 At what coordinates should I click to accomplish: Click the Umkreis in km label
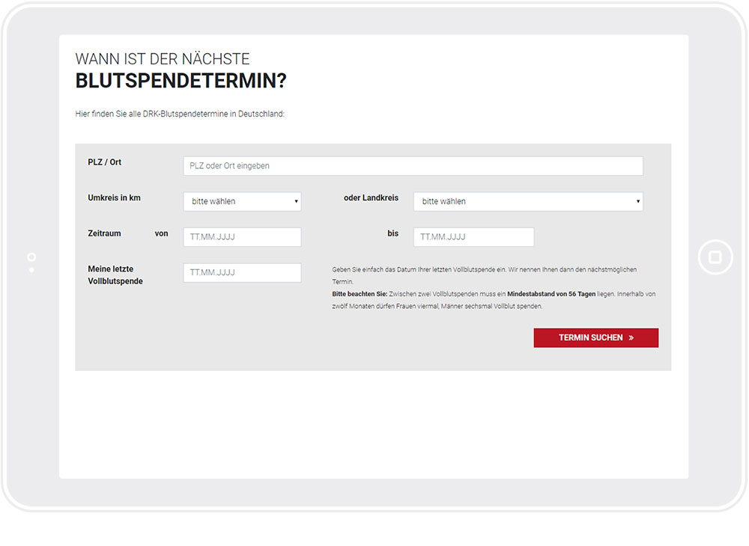click(x=114, y=197)
